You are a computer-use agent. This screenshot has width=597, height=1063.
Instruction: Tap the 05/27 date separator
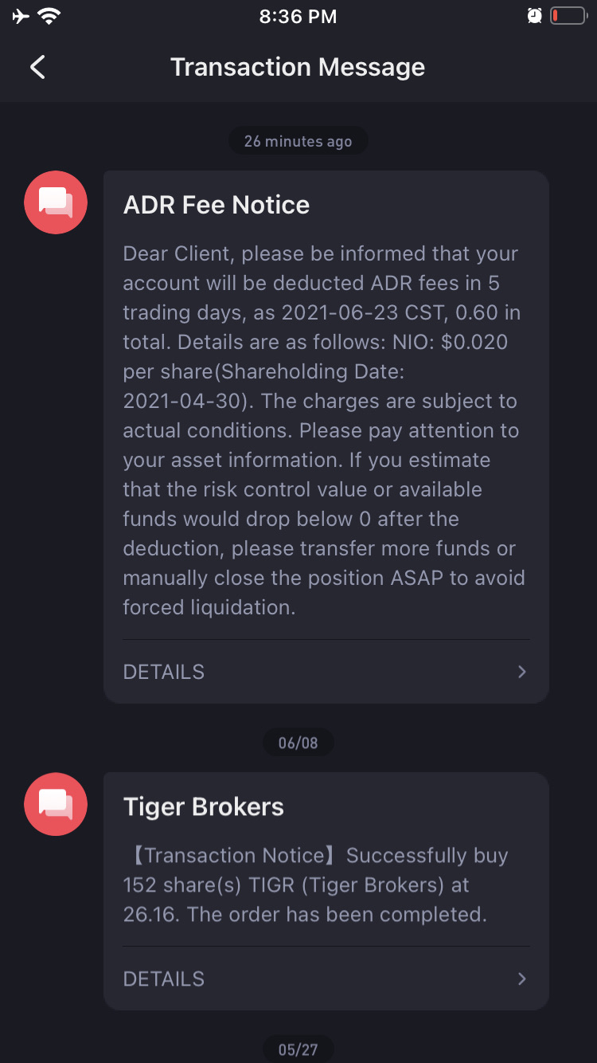tap(298, 1049)
